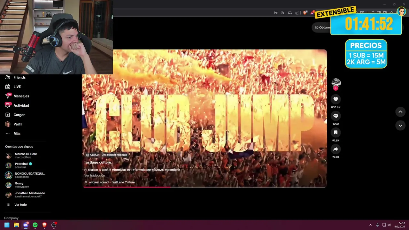
Task: Save video with bookmark icon
Action: [x=336, y=133]
